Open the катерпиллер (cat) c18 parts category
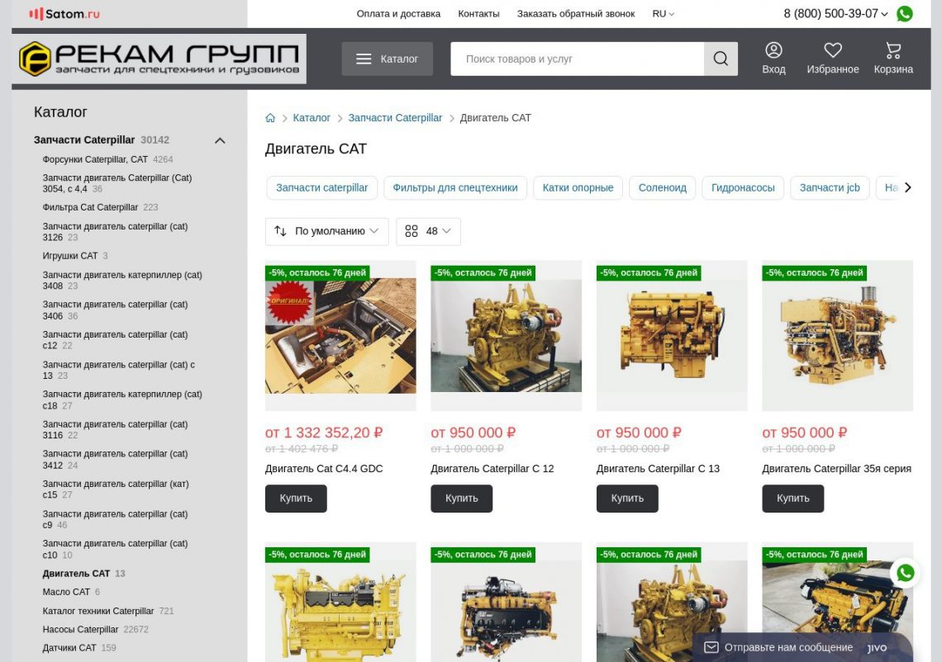Screen dimensions: 942x662 pyautogui.click(x=122, y=400)
